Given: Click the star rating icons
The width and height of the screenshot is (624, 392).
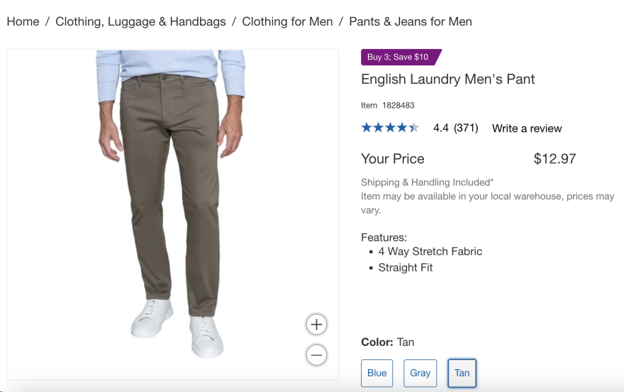Looking at the screenshot, I should 390,128.
